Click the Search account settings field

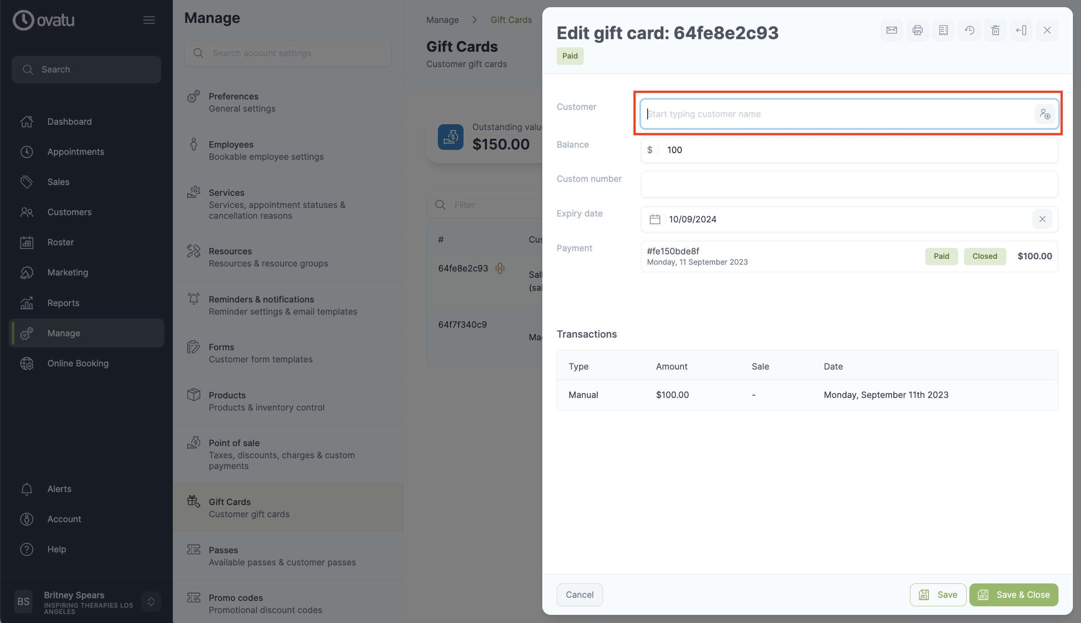[x=287, y=53]
